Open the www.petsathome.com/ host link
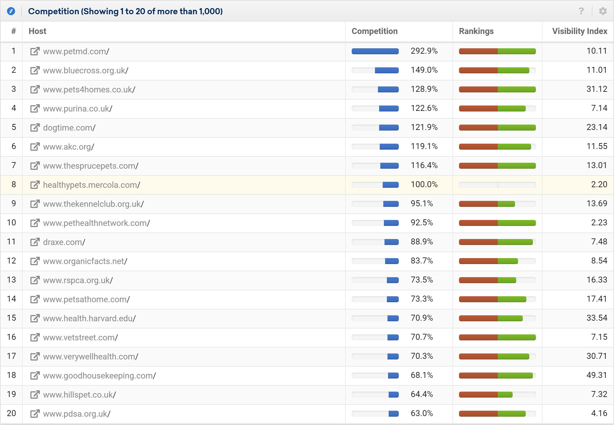This screenshot has width=614, height=425. 86,299
